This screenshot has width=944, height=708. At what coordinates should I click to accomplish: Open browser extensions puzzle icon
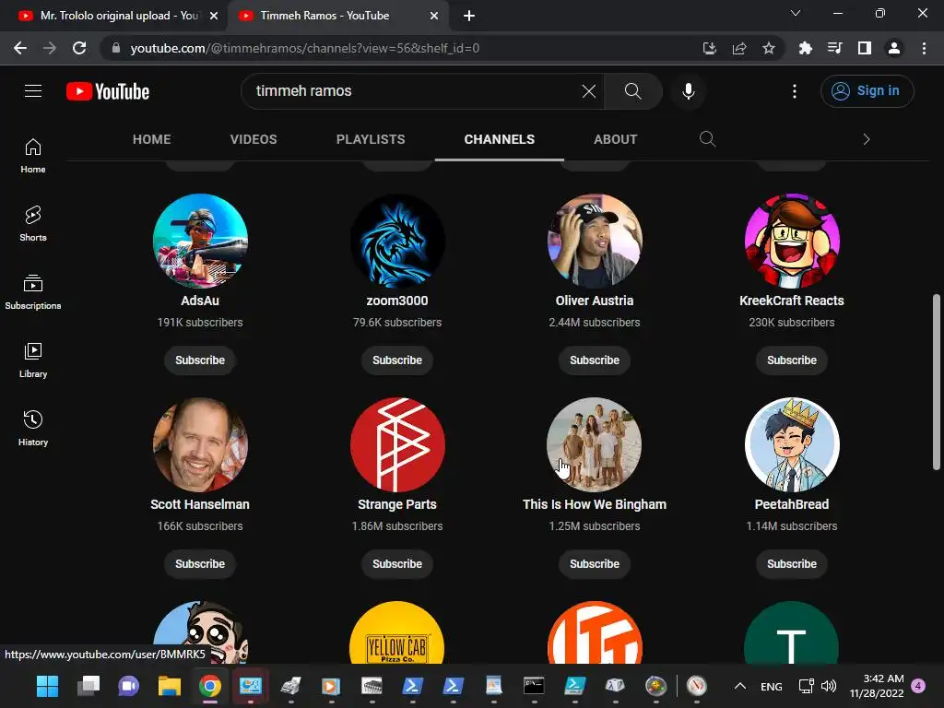(x=805, y=48)
